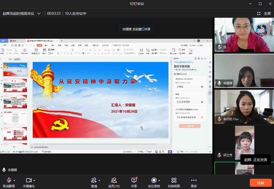Viewport: 274px width, 189px height.
Task: Turn off camera with 关摄像头 button
Action: tap(29, 182)
